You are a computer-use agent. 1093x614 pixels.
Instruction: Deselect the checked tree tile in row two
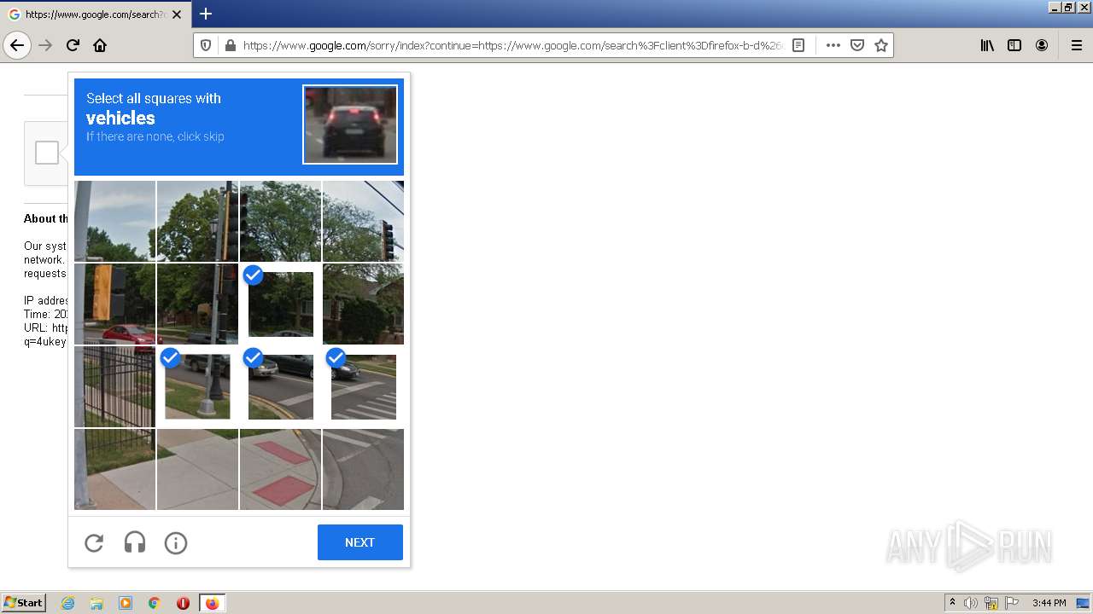pyautogui.click(x=280, y=304)
